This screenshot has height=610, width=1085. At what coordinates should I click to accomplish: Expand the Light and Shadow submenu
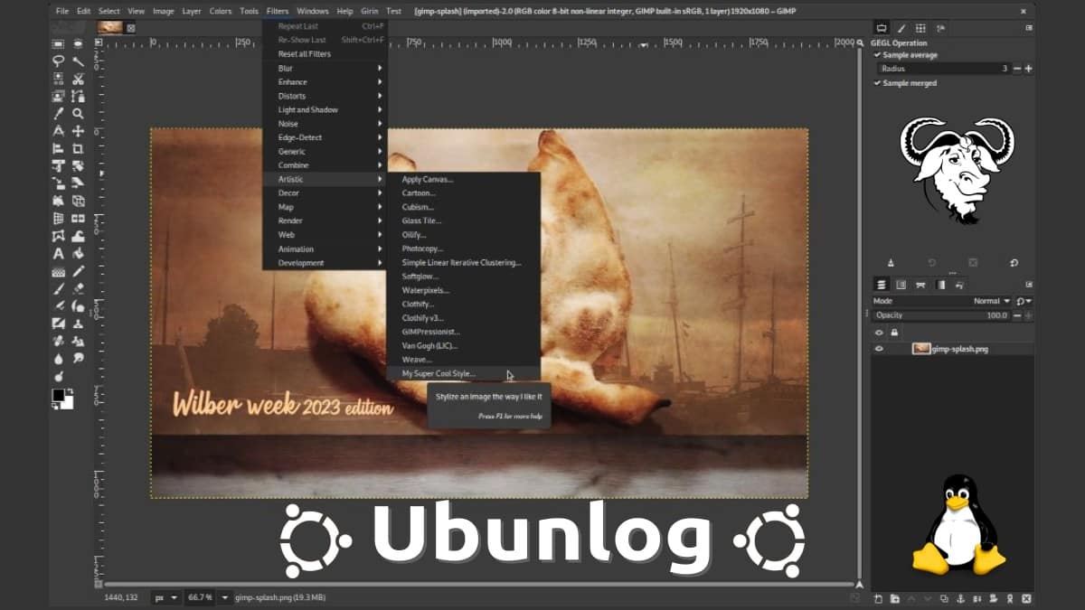pos(325,110)
